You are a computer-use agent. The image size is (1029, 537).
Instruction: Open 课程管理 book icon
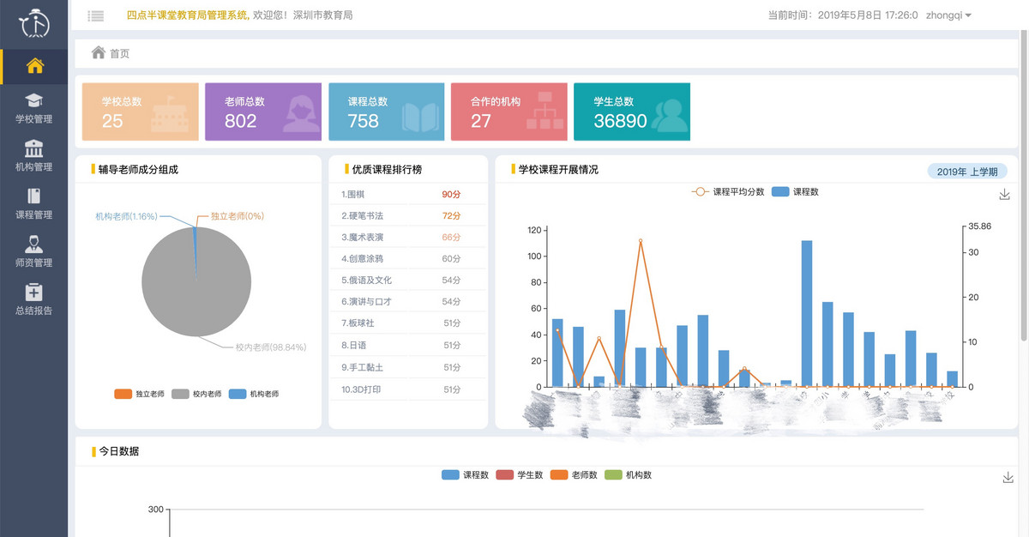coord(34,196)
